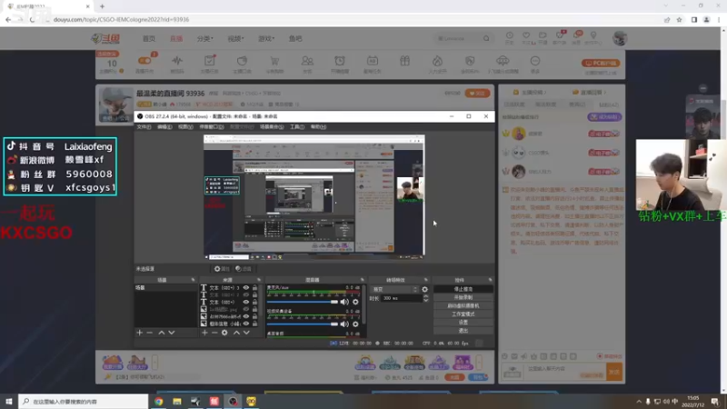This screenshot has height=409, width=727.
Task: Enable studio mode in OBS controls
Action: coord(463,314)
